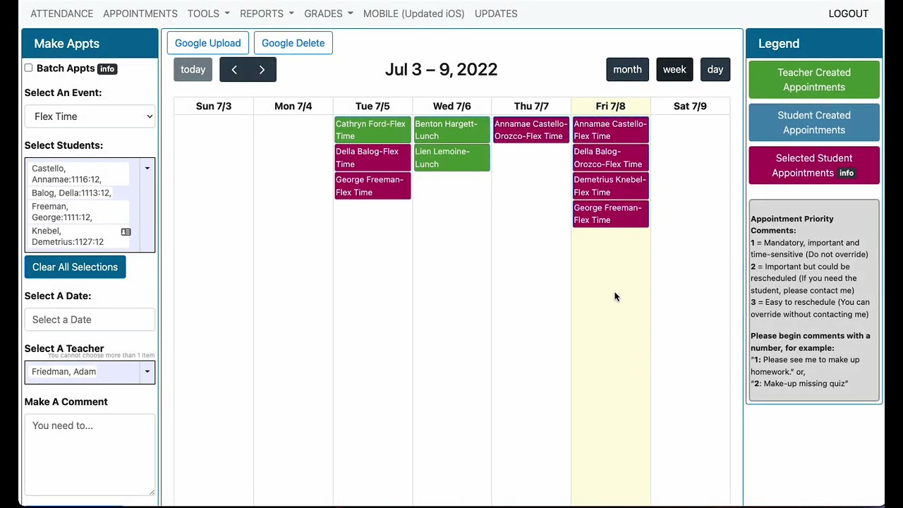The width and height of the screenshot is (903, 508).
Task: Open the Grades menu
Action: coord(328,13)
